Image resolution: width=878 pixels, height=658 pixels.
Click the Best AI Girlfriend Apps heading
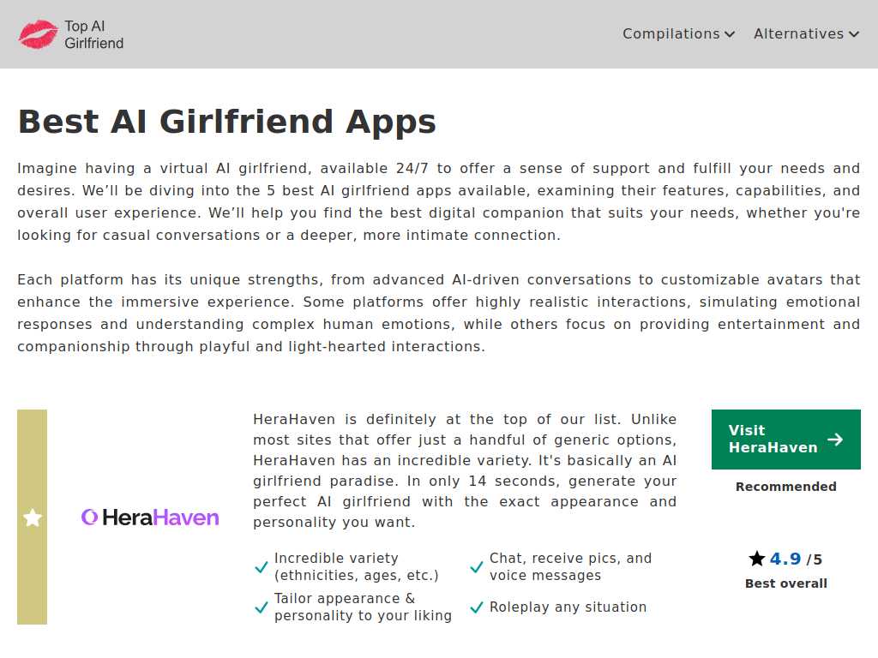coord(226,122)
